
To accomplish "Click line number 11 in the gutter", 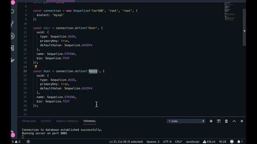I will (x=25, y=28).
